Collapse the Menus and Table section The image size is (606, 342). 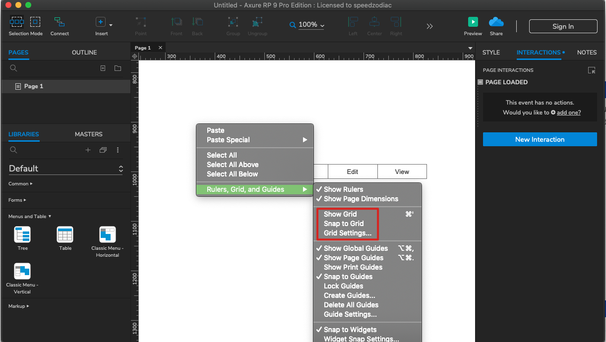point(30,217)
